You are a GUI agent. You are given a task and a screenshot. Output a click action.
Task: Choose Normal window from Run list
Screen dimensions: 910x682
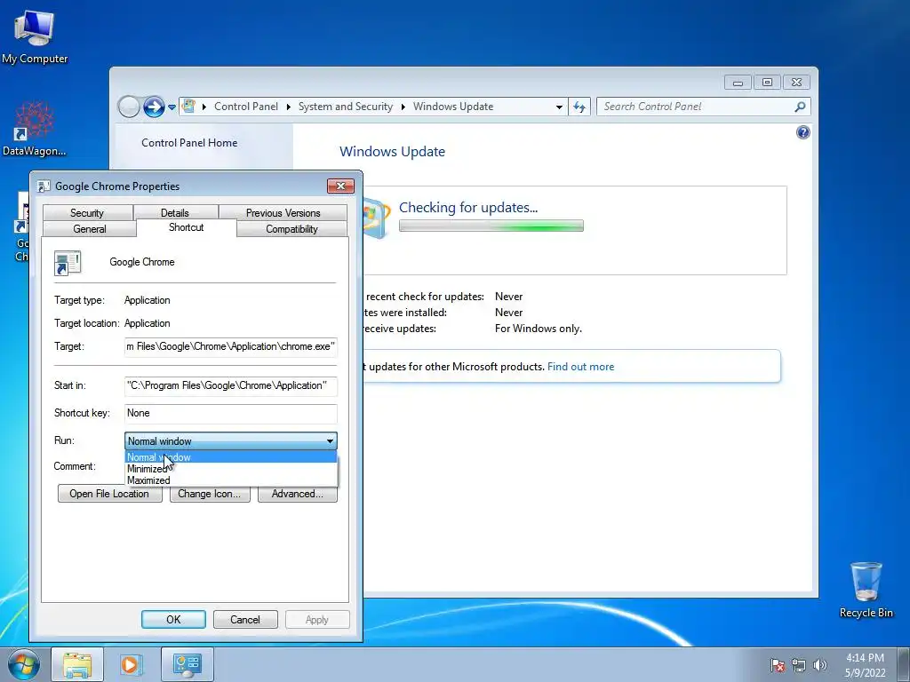[231, 457]
